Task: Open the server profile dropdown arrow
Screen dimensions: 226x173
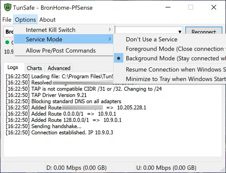Action: coord(180,32)
